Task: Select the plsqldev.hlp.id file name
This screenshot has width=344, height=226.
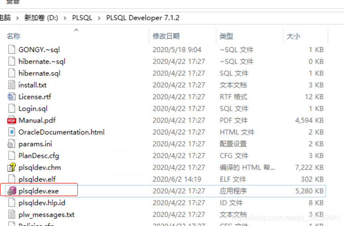Action: point(42,203)
